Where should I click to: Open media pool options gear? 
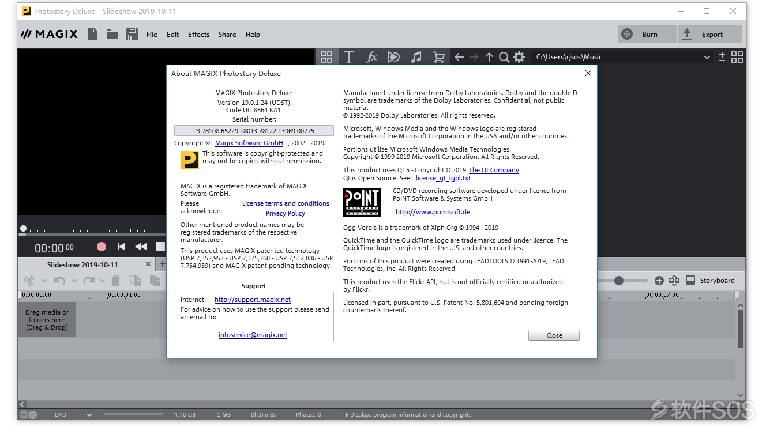click(519, 56)
